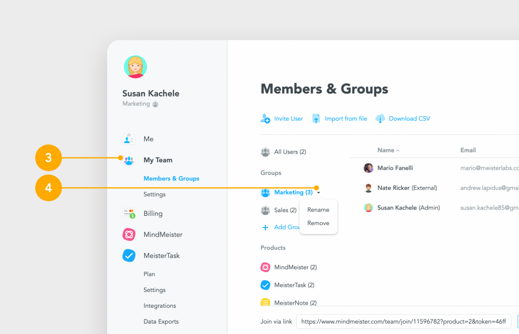519x334 pixels.
Task: Click the plus icon for Add Group
Action: (x=265, y=228)
